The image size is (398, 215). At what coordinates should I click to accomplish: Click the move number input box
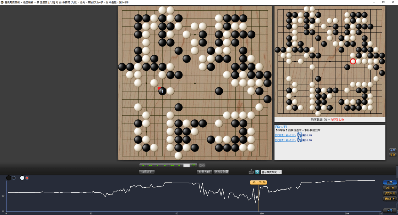pos(187,165)
